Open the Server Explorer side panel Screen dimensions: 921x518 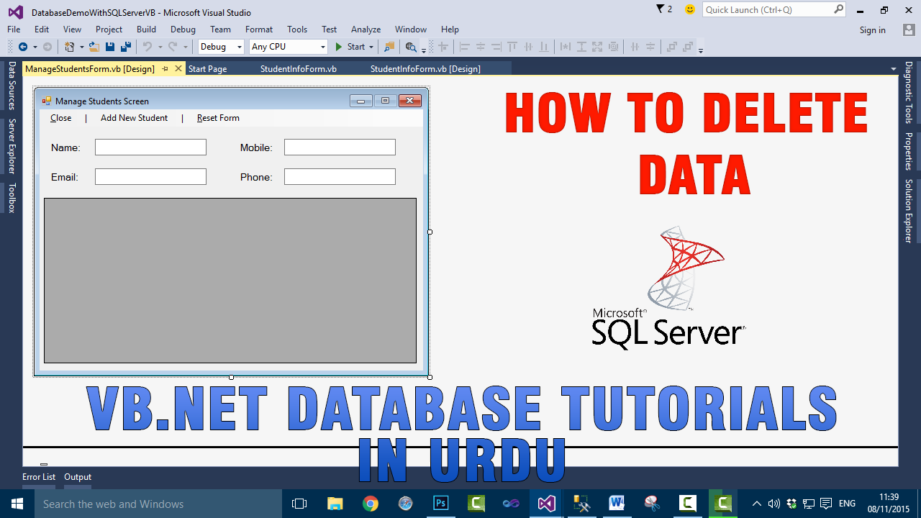tap(12, 147)
